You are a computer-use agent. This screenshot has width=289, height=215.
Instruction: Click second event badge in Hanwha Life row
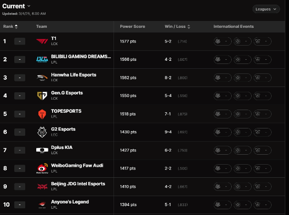tap(242, 78)
